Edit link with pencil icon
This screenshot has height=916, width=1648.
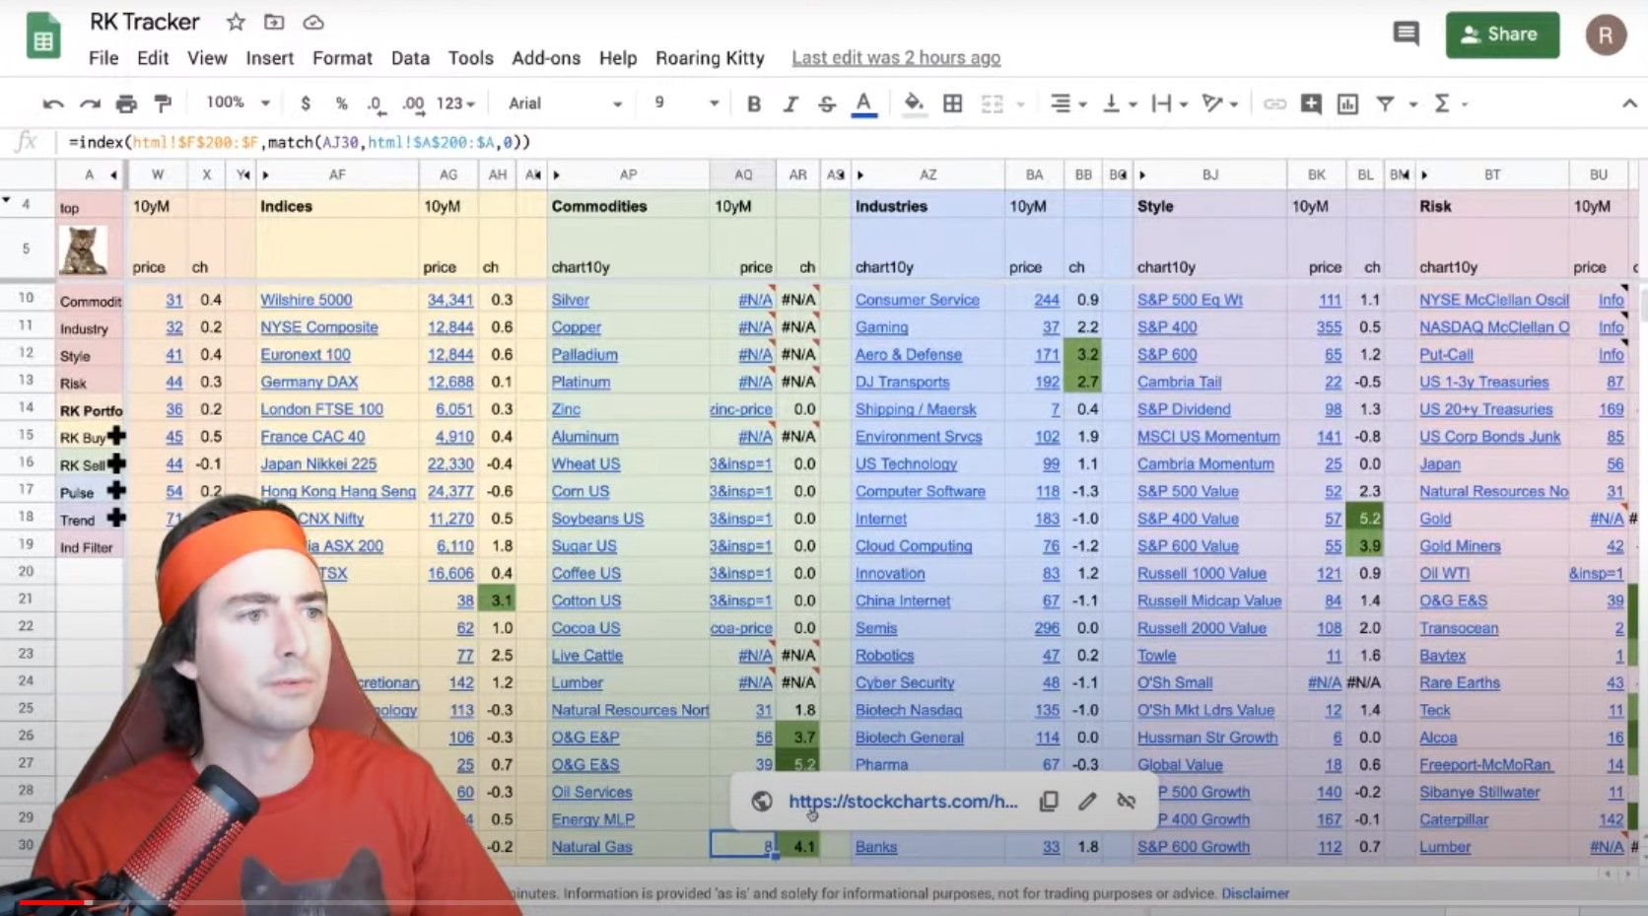(x=1087, y=802)
